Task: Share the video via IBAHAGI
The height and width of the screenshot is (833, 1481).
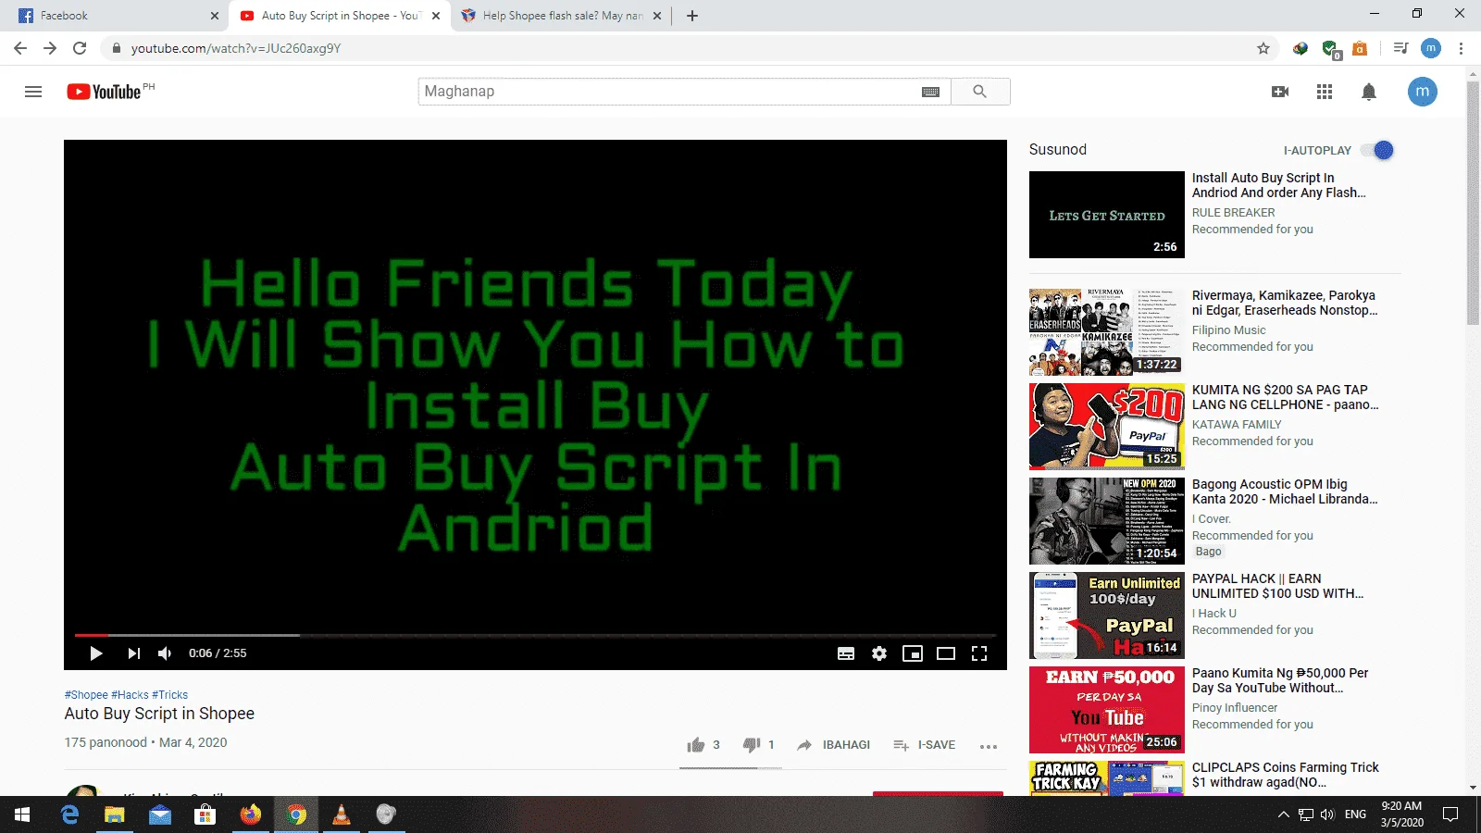Action: pyautogui.click(x=833, y=745)
